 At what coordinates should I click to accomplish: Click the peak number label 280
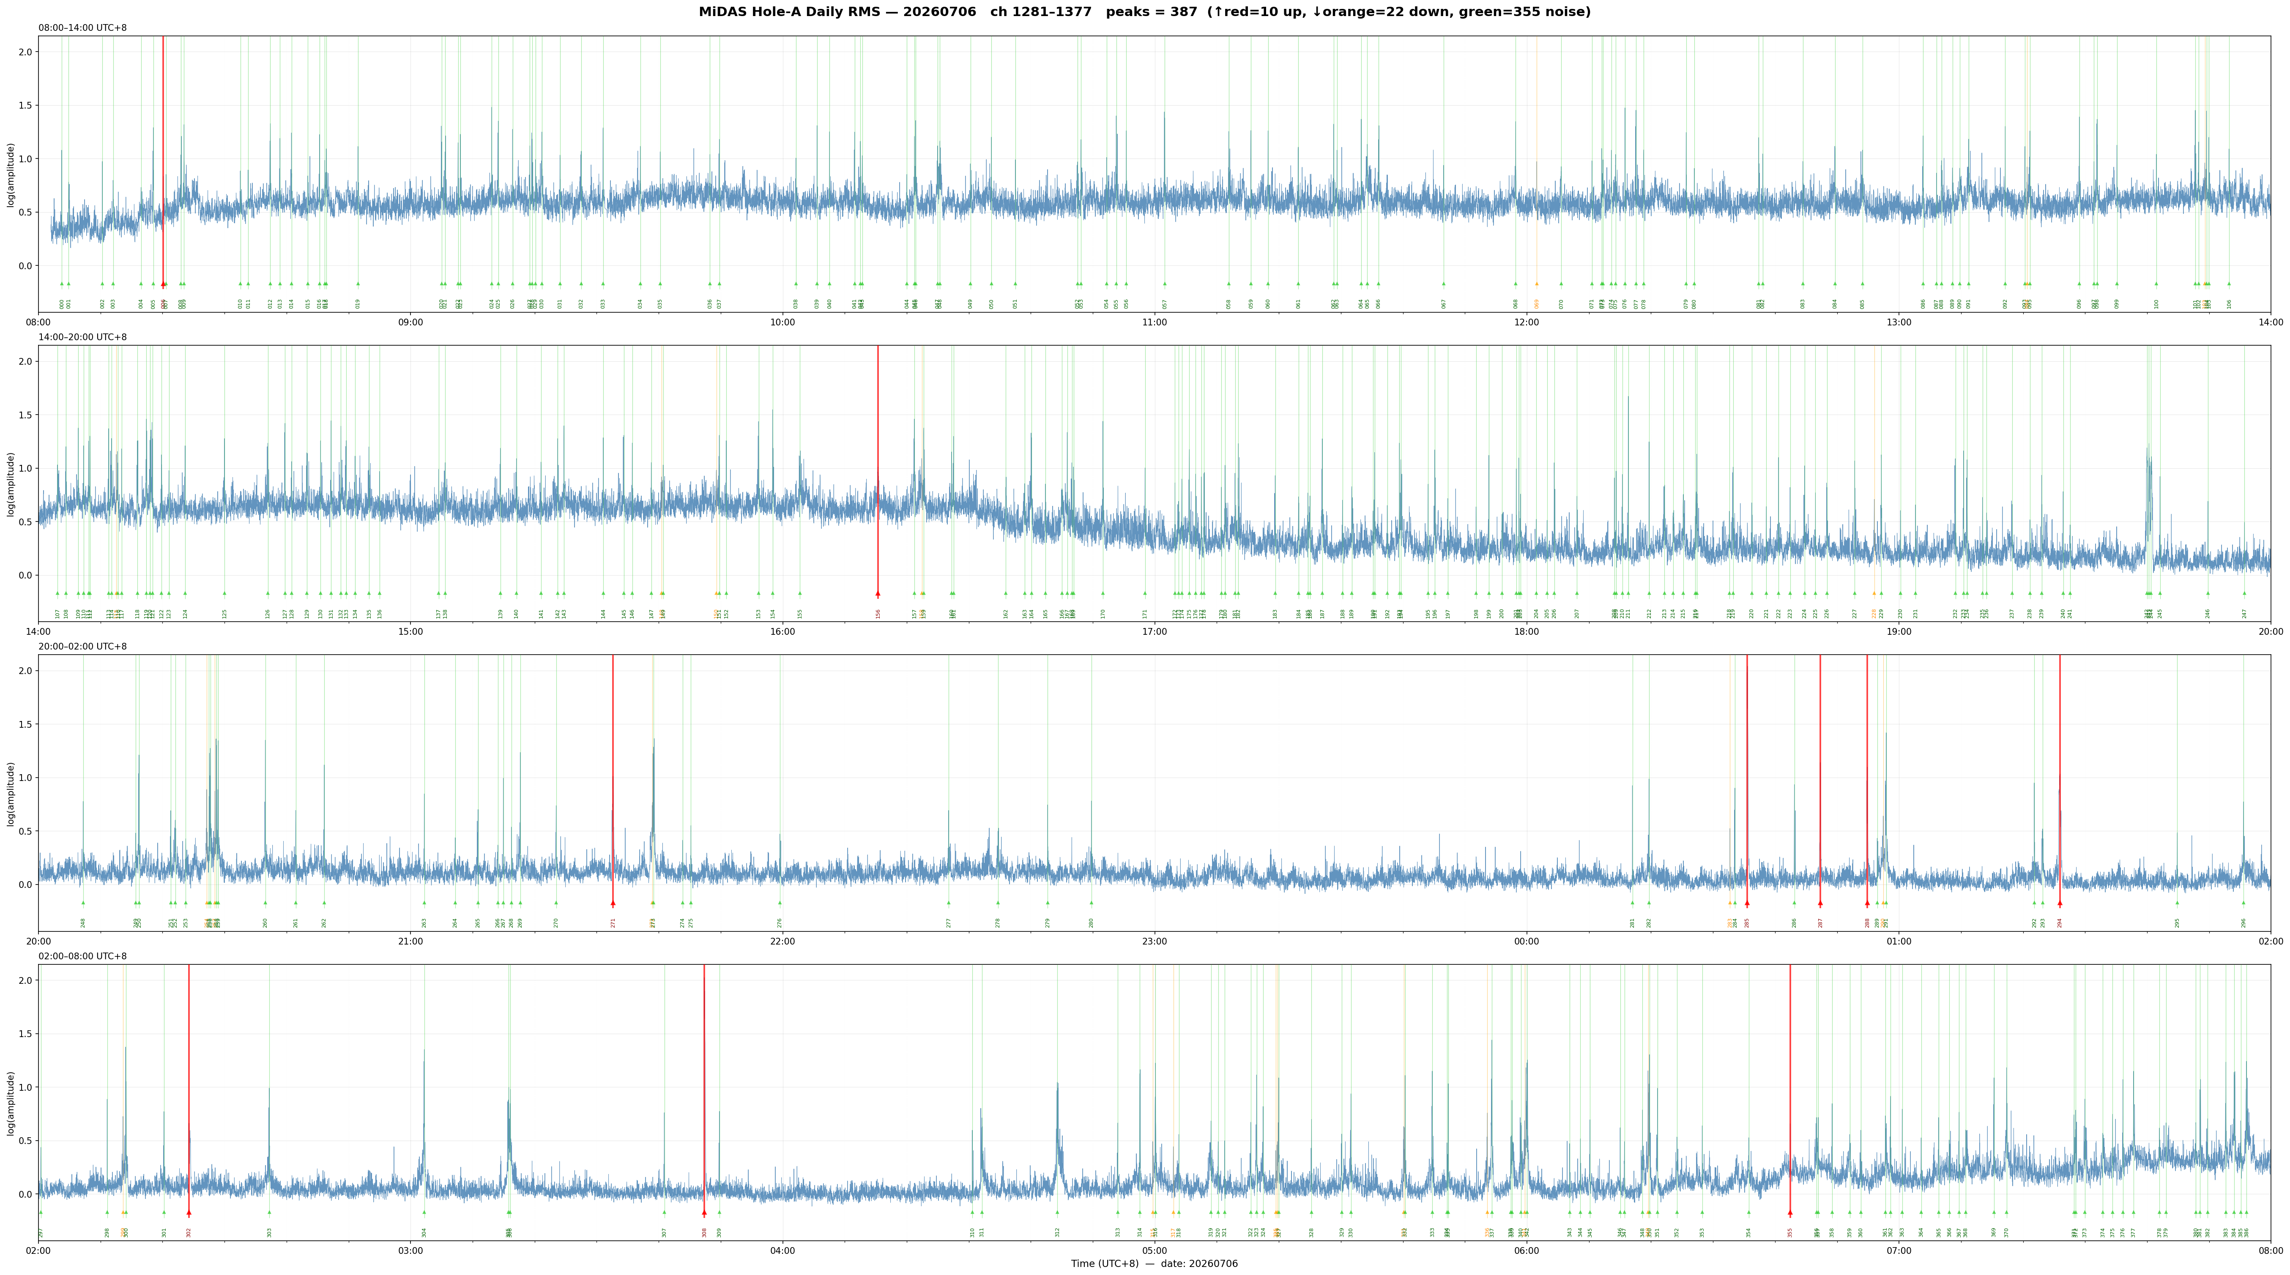(x=1092, y=923)
